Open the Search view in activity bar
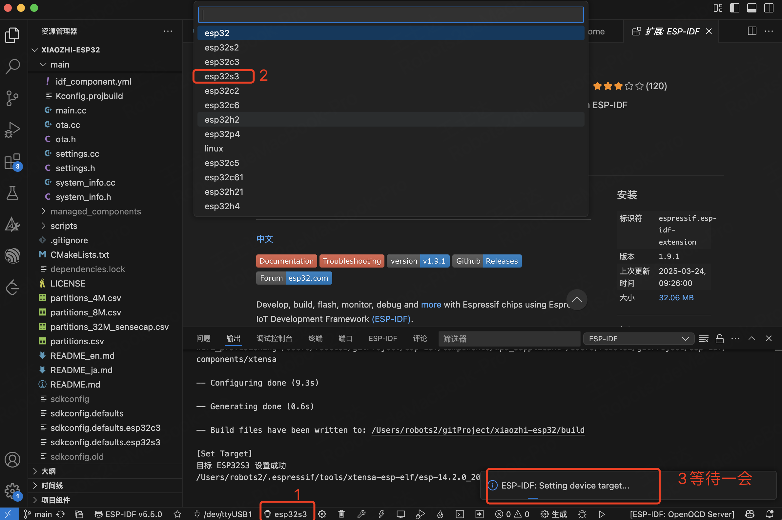 [12, 66]
